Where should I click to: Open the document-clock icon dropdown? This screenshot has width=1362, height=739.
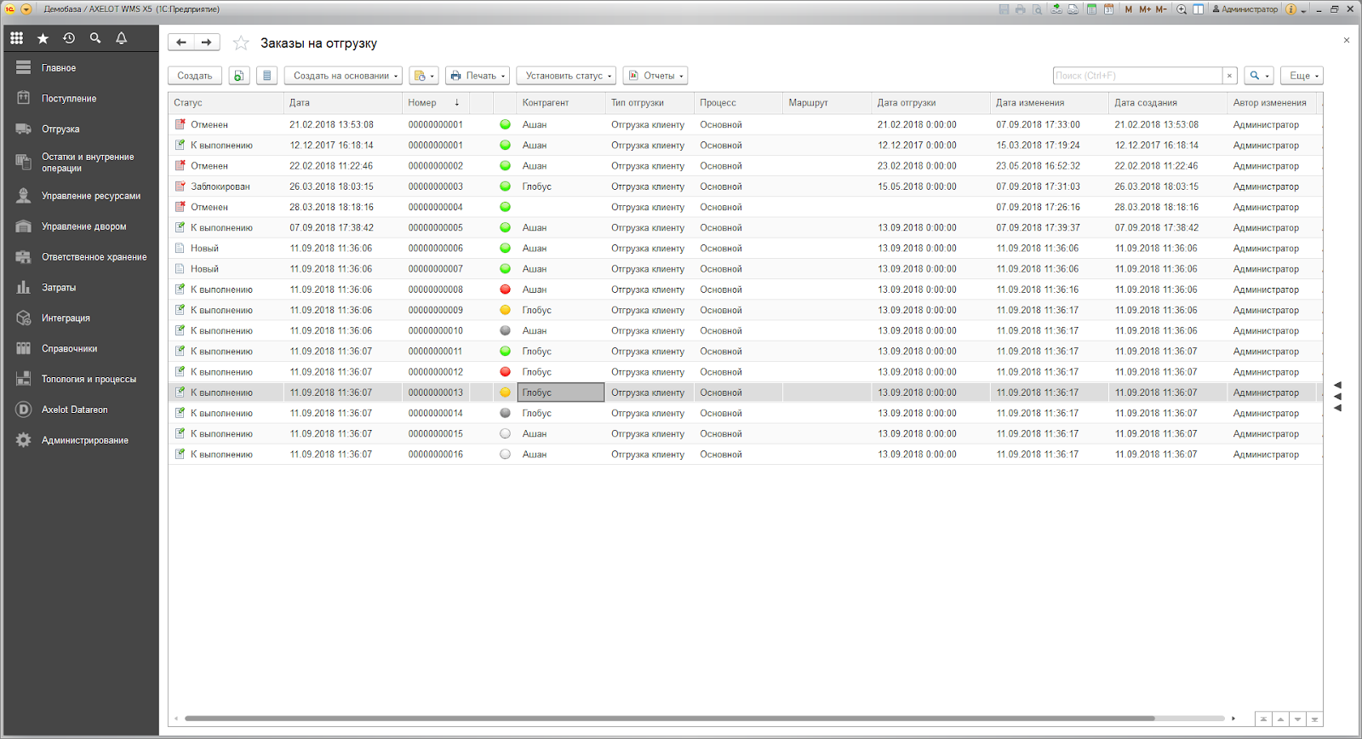pos(423,76)
